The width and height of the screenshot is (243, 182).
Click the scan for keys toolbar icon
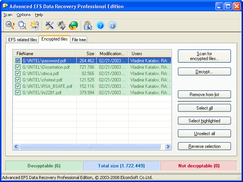[x=10, y=25]
